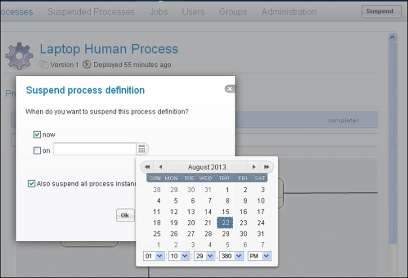Screen dimensions: 408x278
Task: Select August 14 in the calendar
Action: 208,212
